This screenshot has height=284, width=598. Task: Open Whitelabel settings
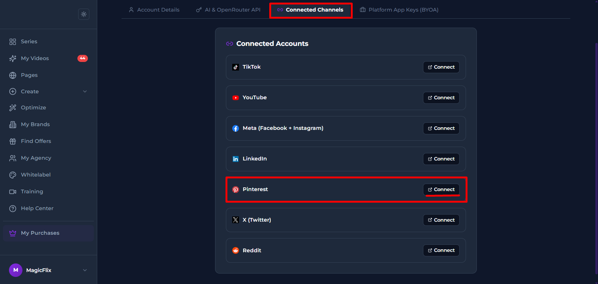(x=48, y=175)
